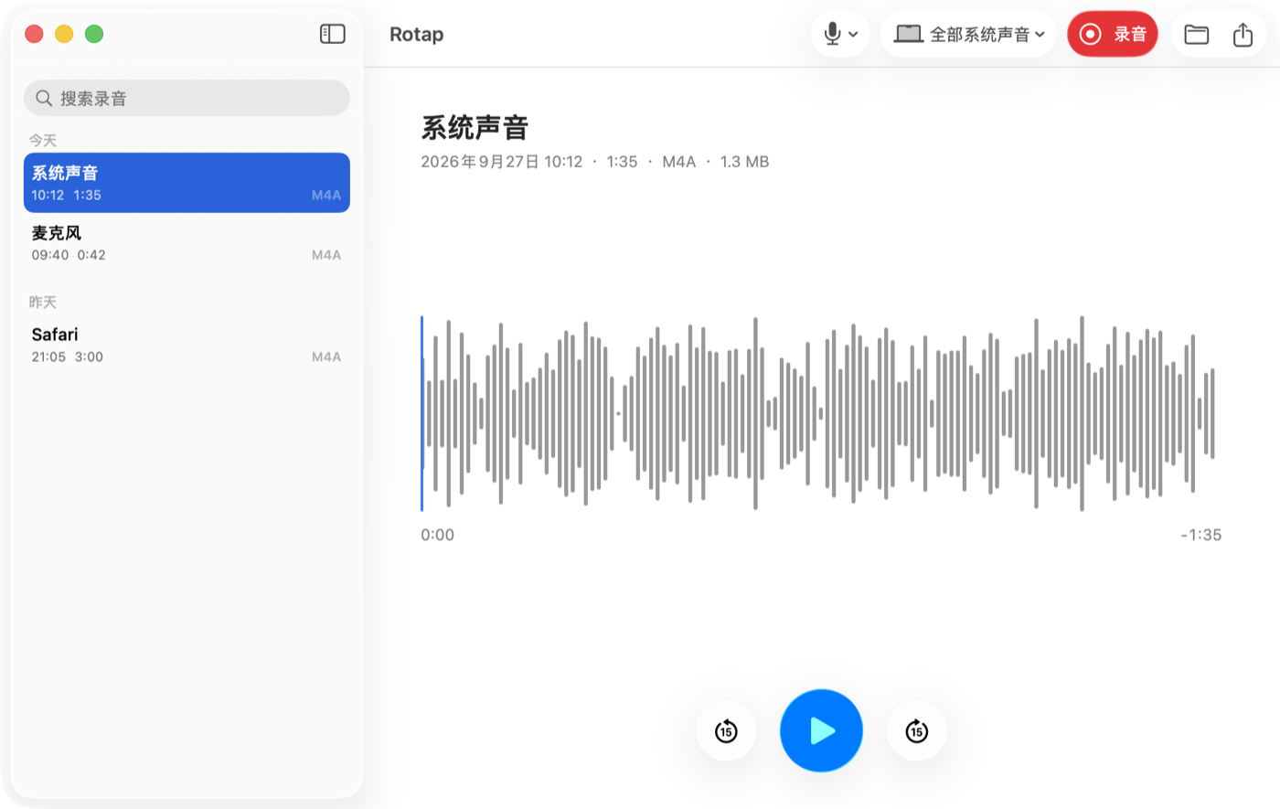The width and height of the screenshot is (1280, 809).
Task: Toggle the sidebar visibility icon
Action: tap(332, 34)
